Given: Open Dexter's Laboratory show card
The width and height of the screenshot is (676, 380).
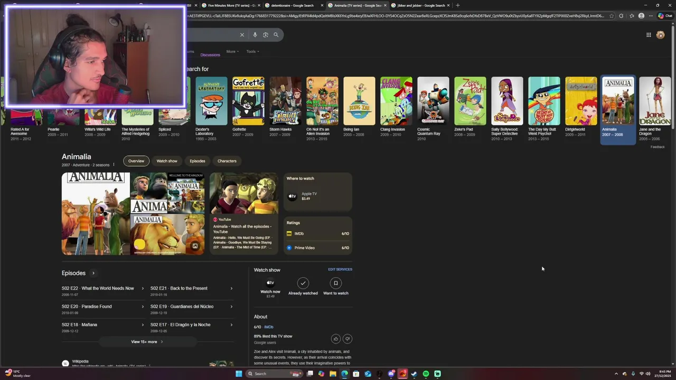Looking at the screenshot, I should [211, 107].
